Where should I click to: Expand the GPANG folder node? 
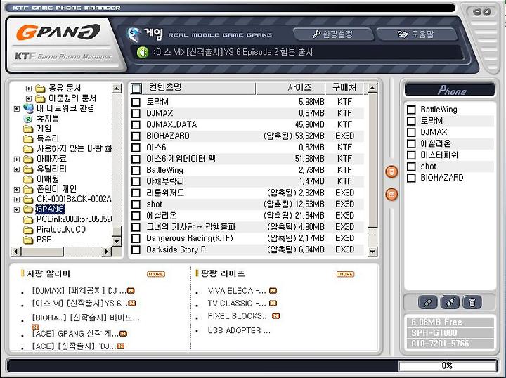tap(17, 210)
